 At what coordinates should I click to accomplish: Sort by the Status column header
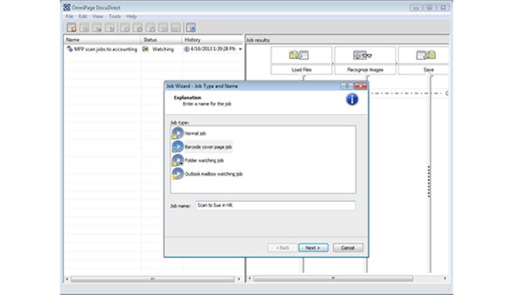click(x=162, y=40)
